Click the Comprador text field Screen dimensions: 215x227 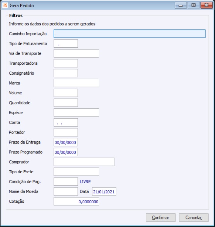84,162
